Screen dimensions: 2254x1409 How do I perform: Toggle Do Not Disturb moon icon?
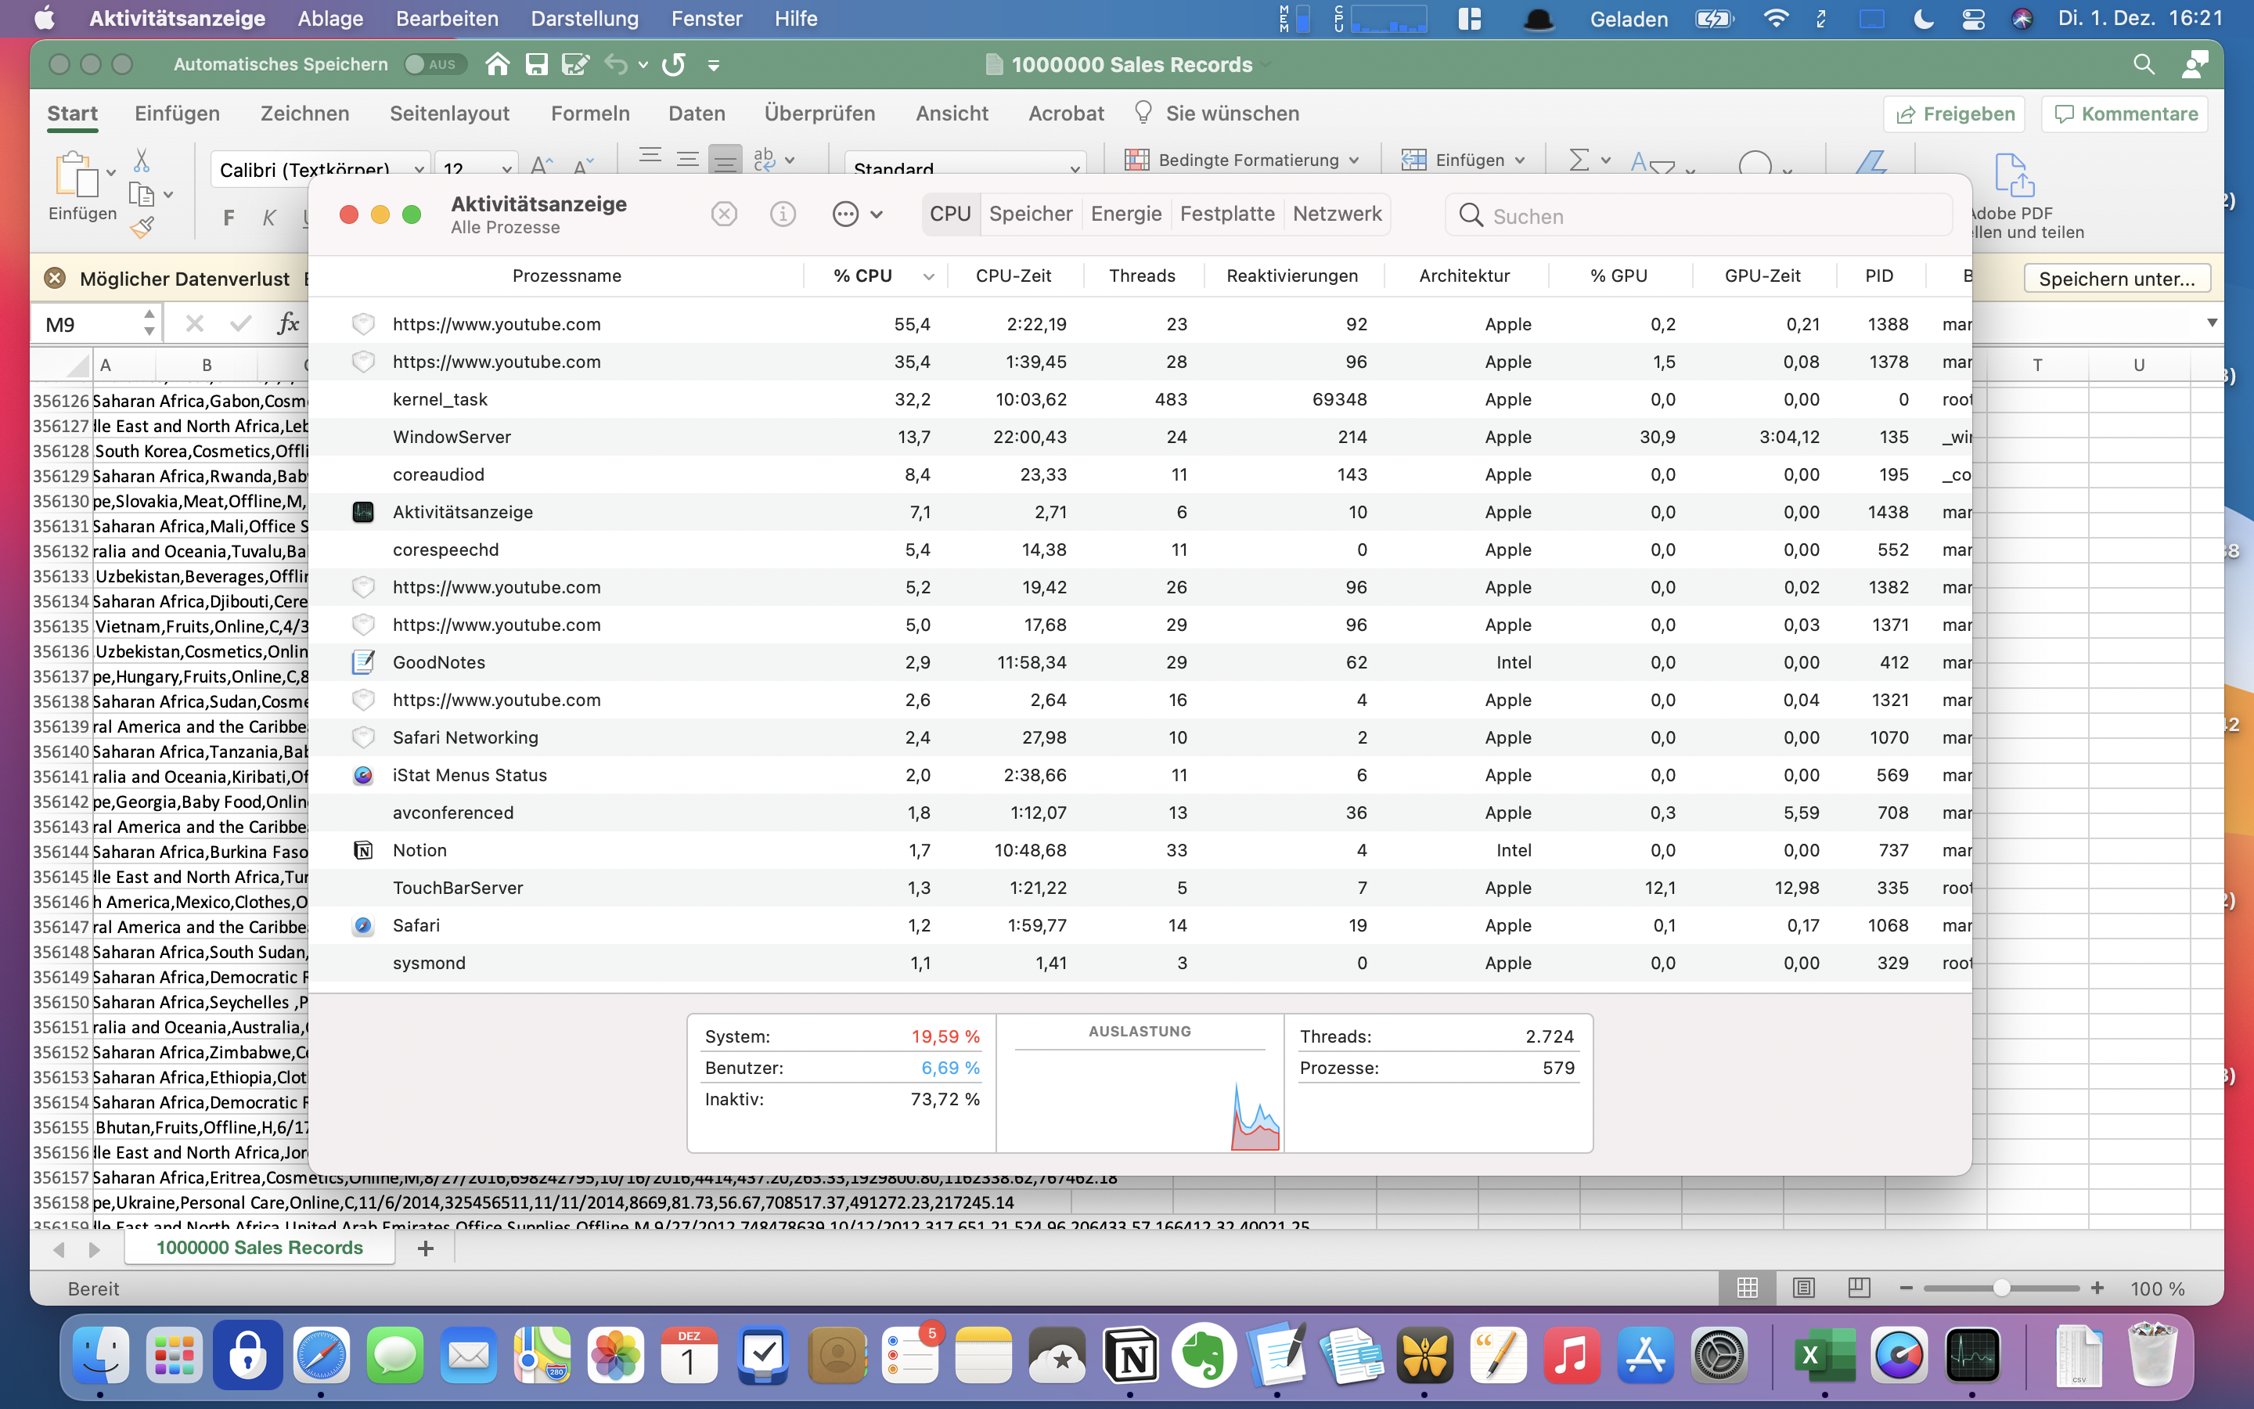pyautogui.click(x=1922, y=19)
